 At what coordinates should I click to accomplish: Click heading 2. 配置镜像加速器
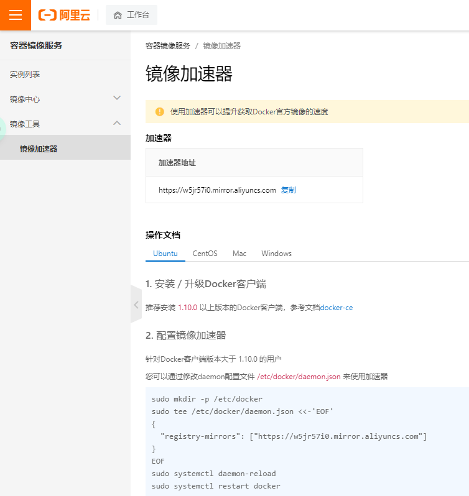(x=186, y=335)
